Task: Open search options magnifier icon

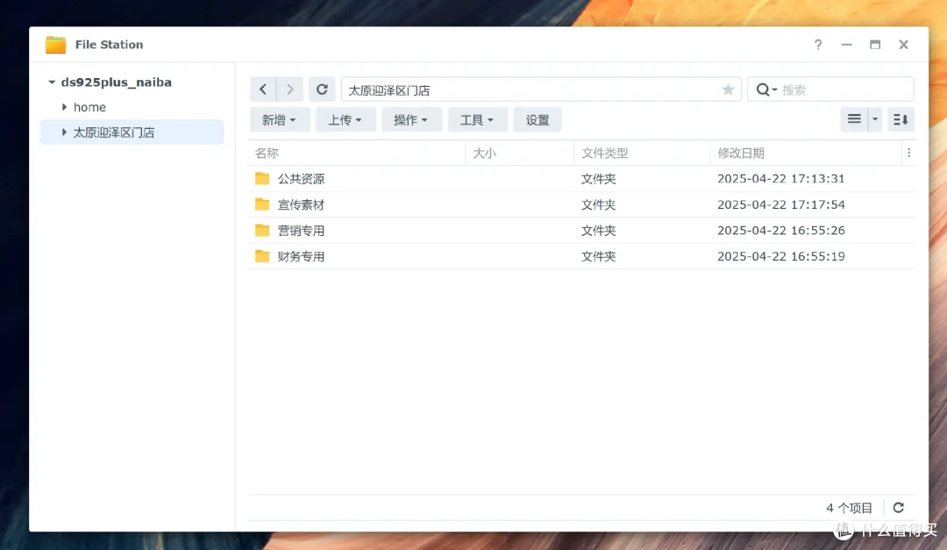Action: coord(765,89)
